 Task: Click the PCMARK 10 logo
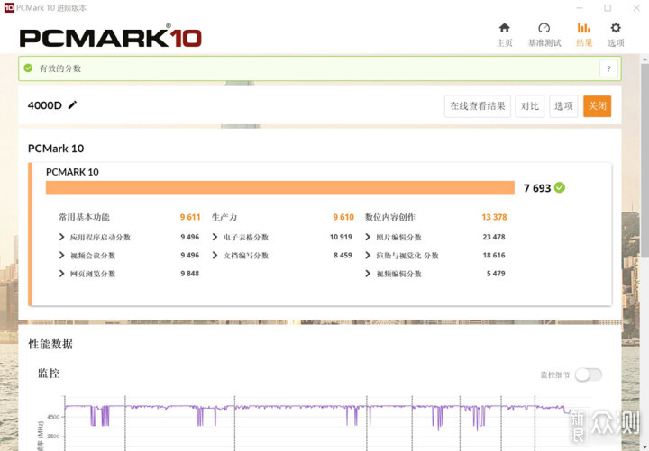[x=111, y=37]
